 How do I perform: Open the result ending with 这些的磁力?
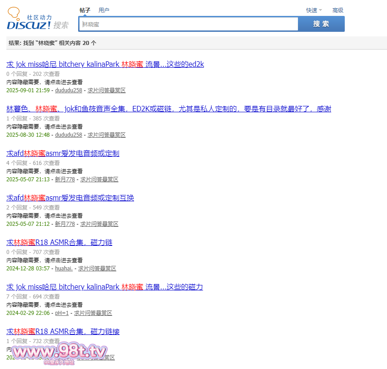tap(104, 287)
